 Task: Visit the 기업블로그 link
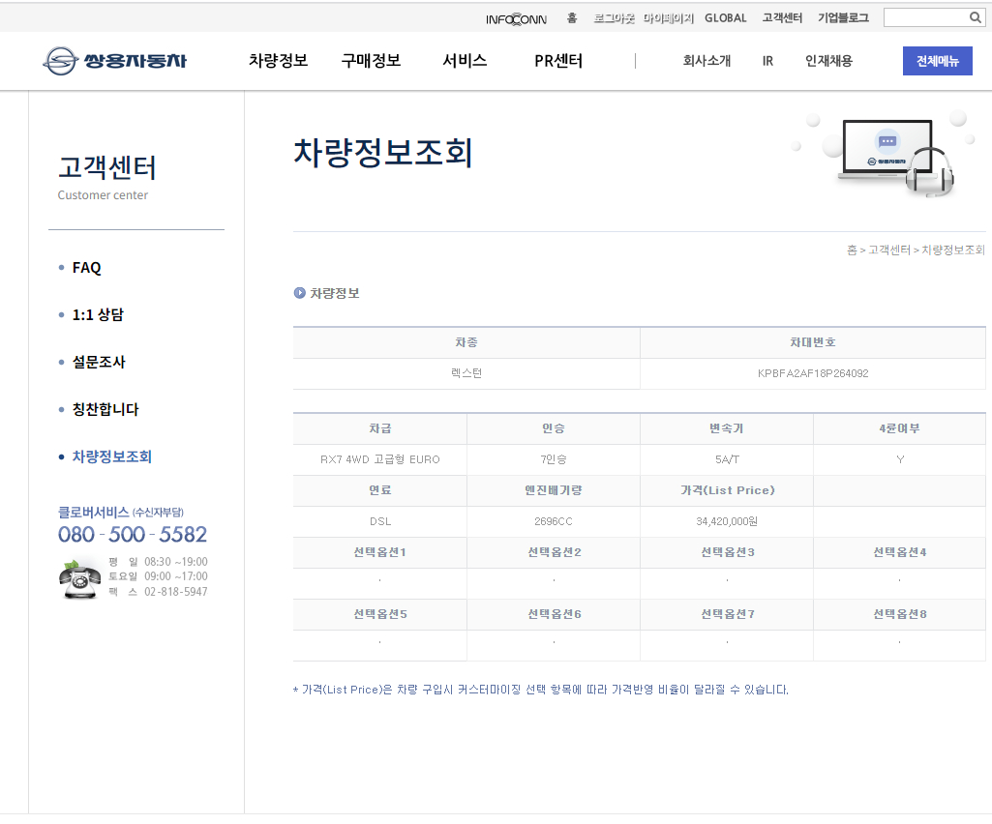[843, 18]
